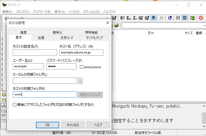Select the UTF-8 BOM icon beside 無
This screenshot has height=136, width=206.
147,18
